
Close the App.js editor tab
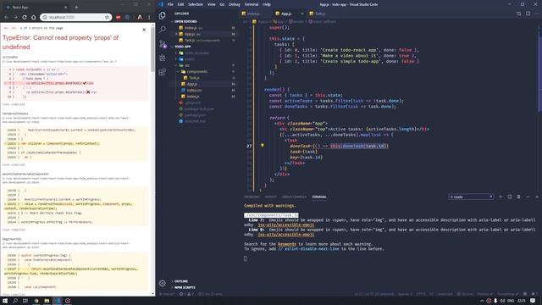tap(301, 14)
